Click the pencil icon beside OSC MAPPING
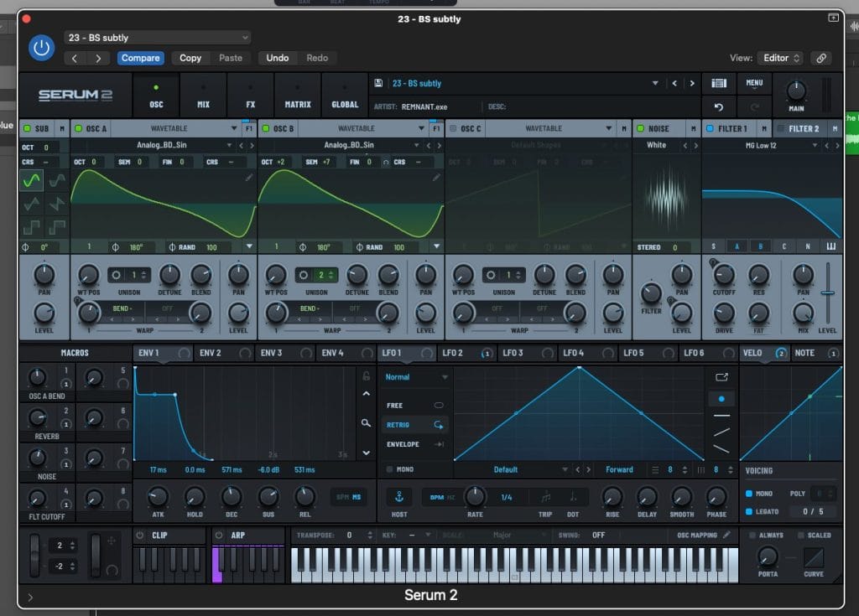859x616 pixels. click(x=726, y=535)
